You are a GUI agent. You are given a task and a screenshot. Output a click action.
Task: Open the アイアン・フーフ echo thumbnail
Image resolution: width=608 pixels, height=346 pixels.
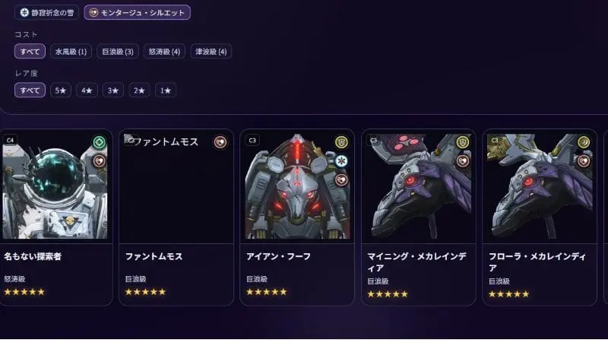297,186
